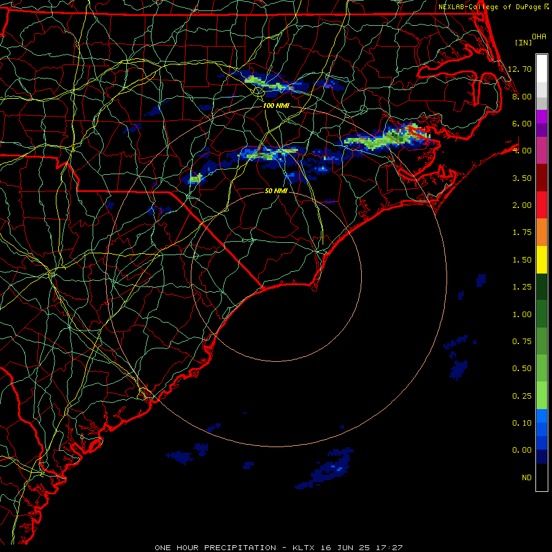The width and height of the screenshot is (552, 552).
Task: Click the 12.70 legend value
Action: click(519, 69)
